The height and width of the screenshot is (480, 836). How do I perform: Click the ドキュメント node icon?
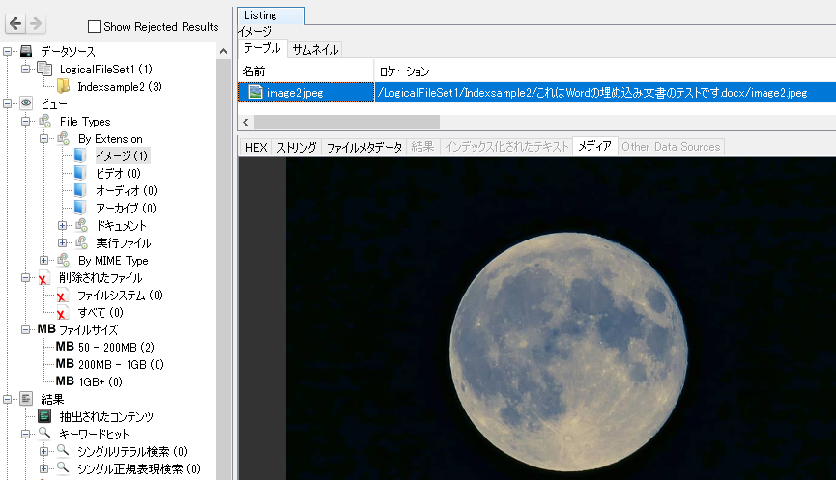click(81, 225)
